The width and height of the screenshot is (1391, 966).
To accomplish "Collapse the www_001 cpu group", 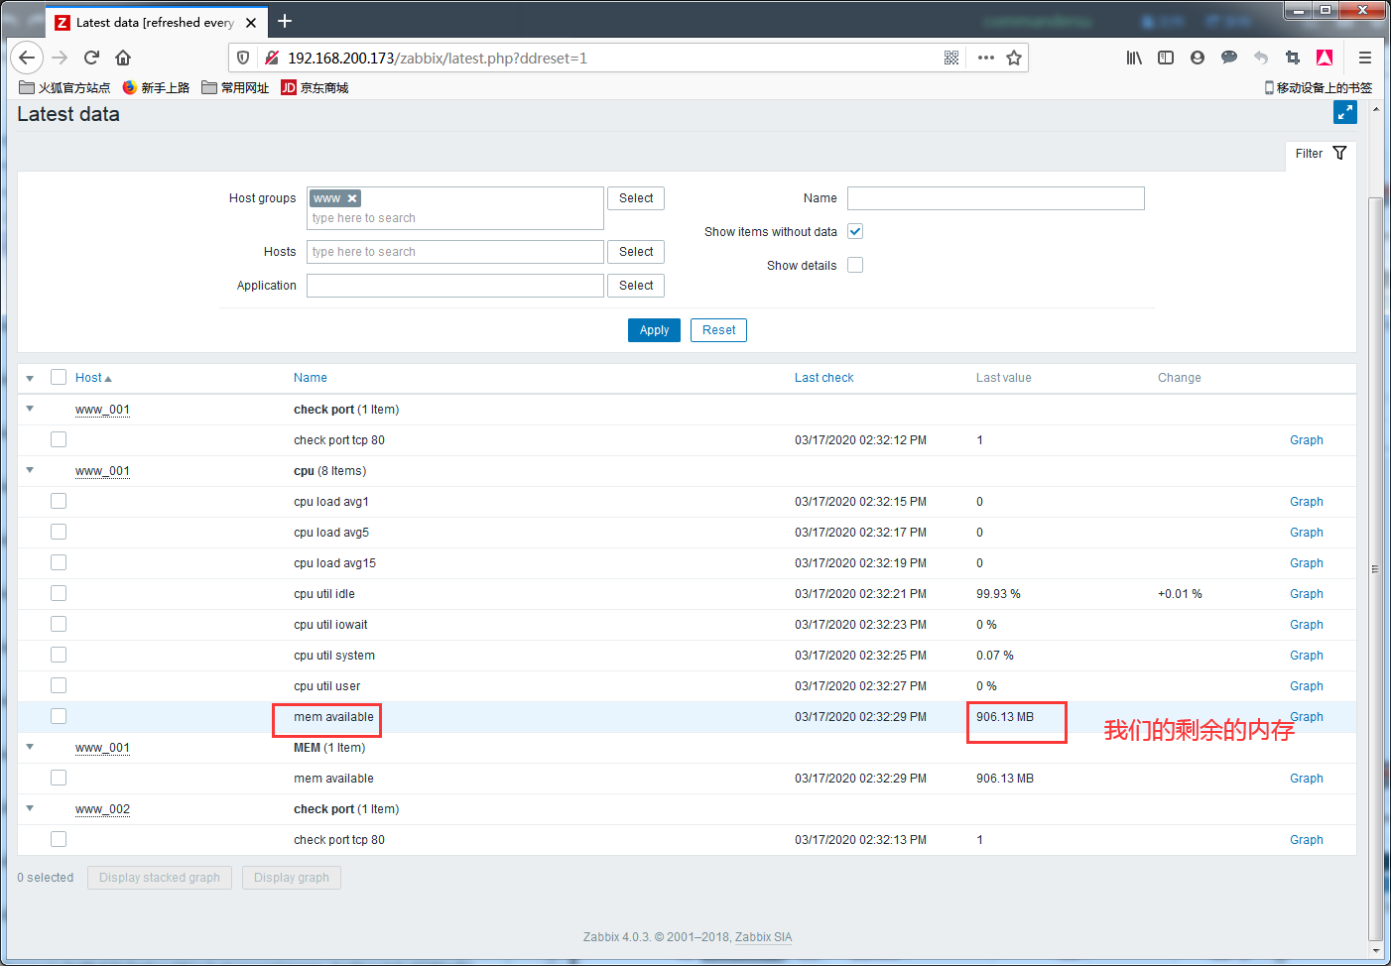I will click(30, 470).
